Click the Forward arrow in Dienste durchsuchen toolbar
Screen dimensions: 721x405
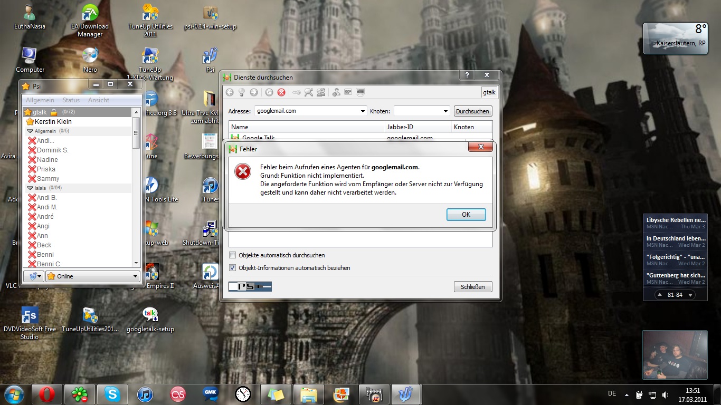[x=254, y=92]
